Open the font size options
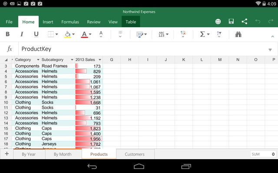This screenshot has height=173, width=278. 101,34
